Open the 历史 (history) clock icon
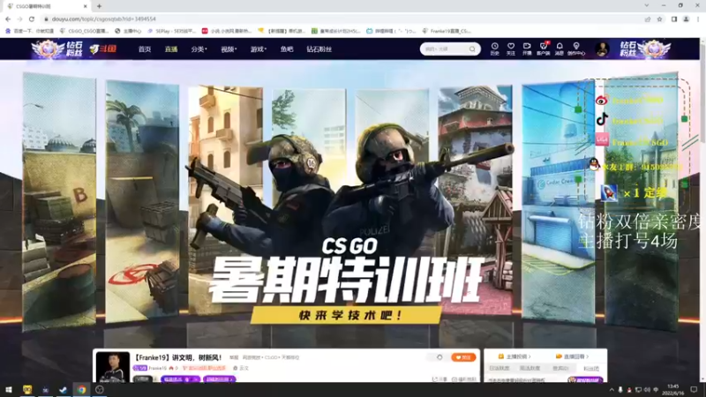This screenshot has width=706, height=397. pyautogui.click(x=494, y=49)
